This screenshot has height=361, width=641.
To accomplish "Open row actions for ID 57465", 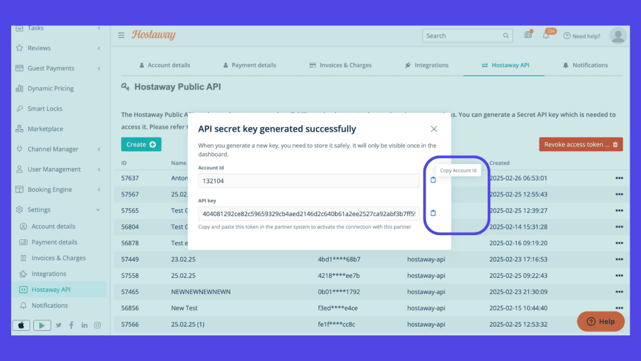I will (x=619, y=292).
